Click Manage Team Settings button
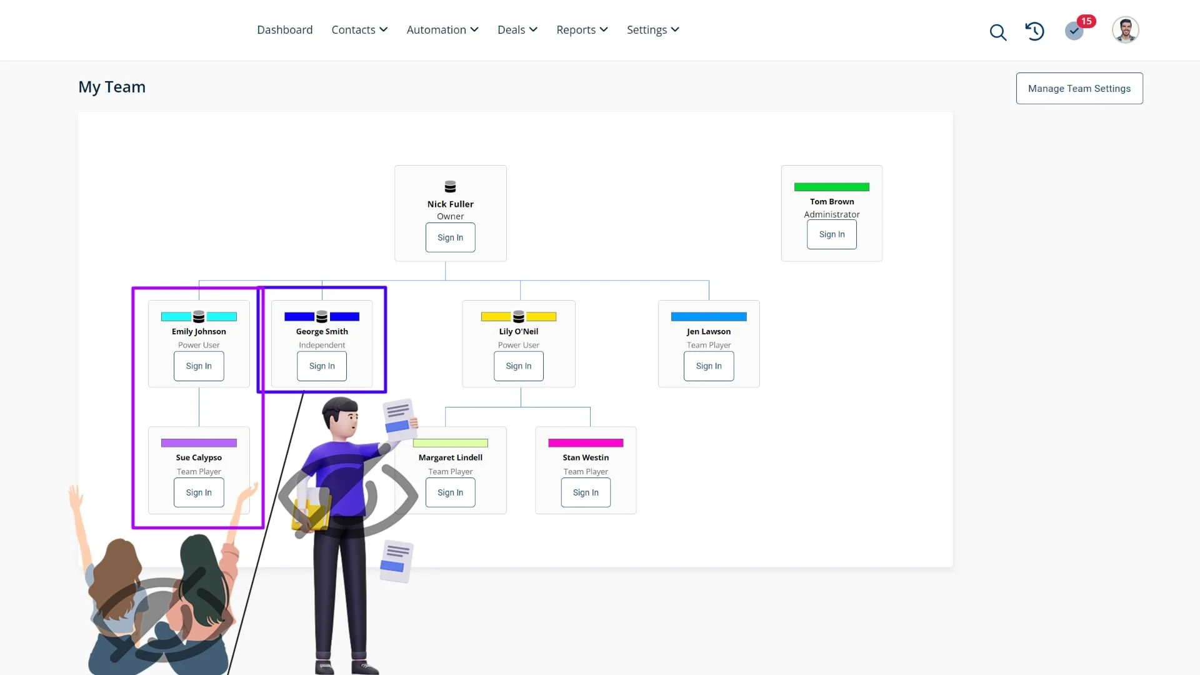 click(x=1079, y=88)
